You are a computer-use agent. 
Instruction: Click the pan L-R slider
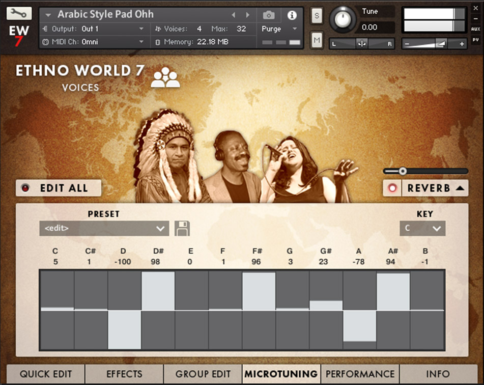[x=361, y=44]
